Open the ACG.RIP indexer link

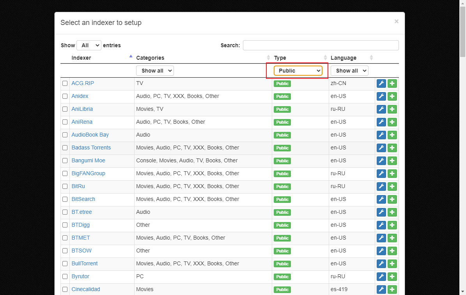pos(83,83)
